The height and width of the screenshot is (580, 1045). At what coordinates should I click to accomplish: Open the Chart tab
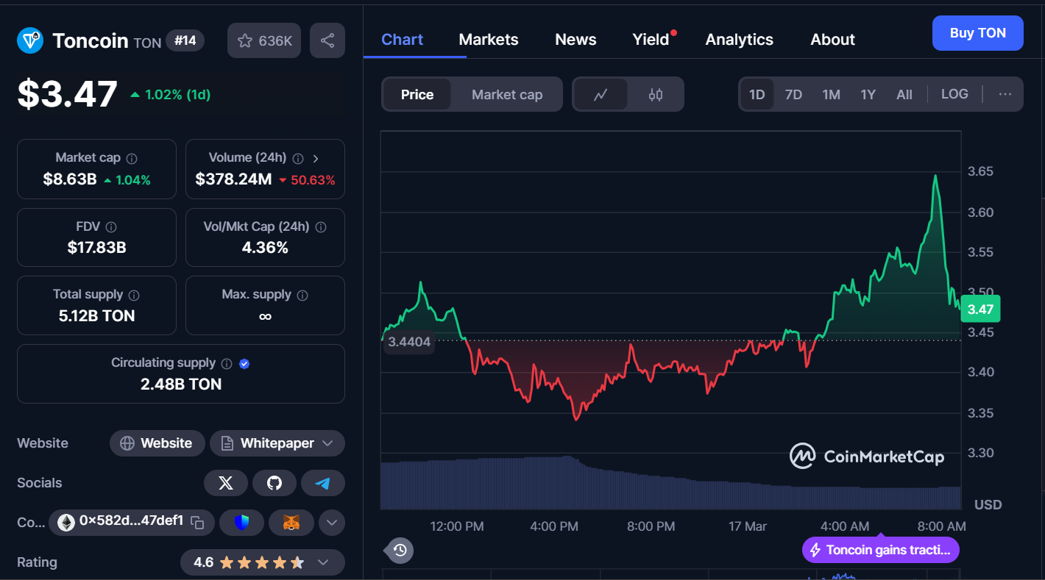402,40
